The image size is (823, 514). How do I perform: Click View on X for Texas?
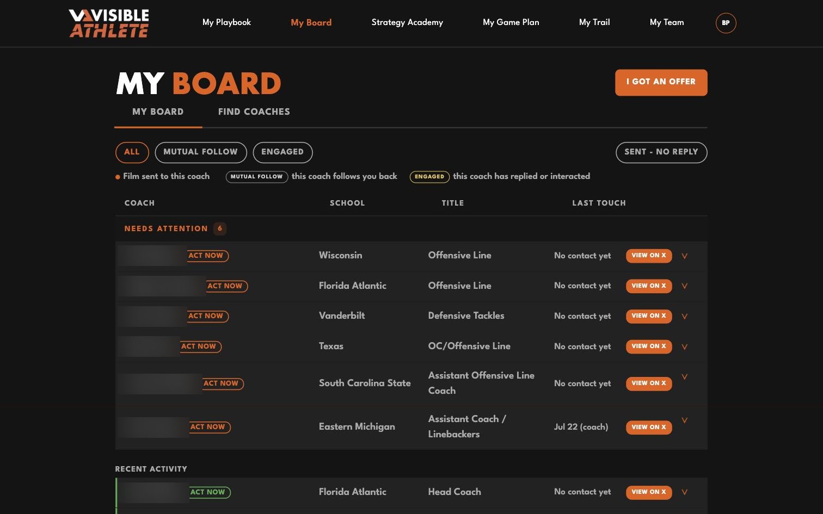point(649,346)
